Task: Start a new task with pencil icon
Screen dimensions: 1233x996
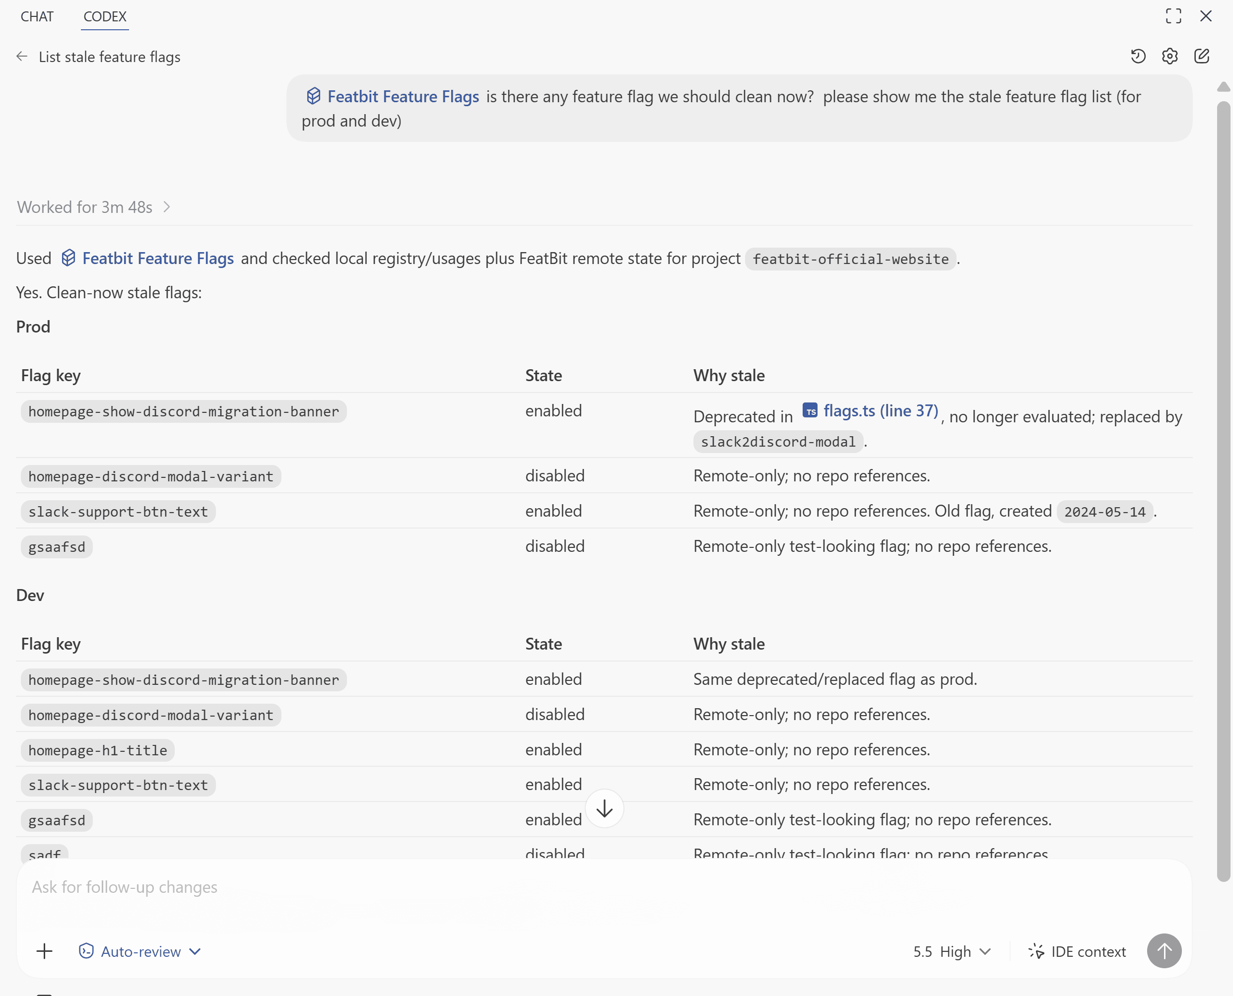Action: tap(1201, 56)
